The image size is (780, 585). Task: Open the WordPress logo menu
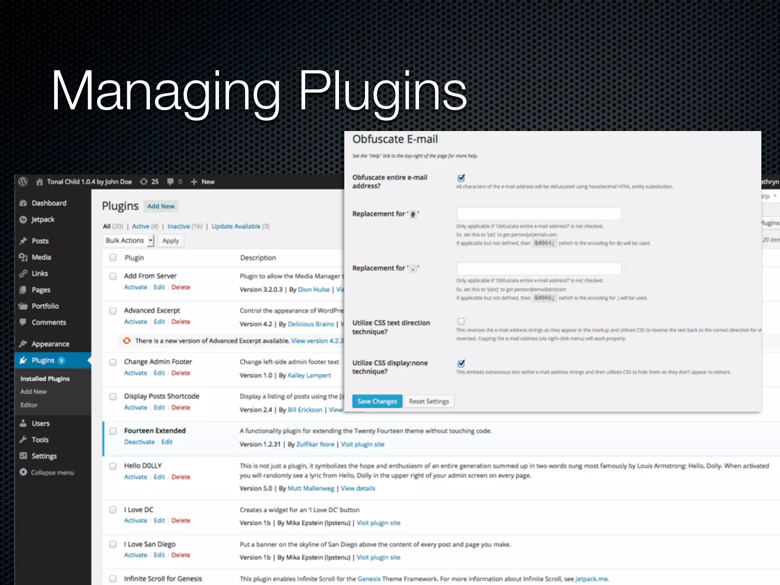coord(23,182)
